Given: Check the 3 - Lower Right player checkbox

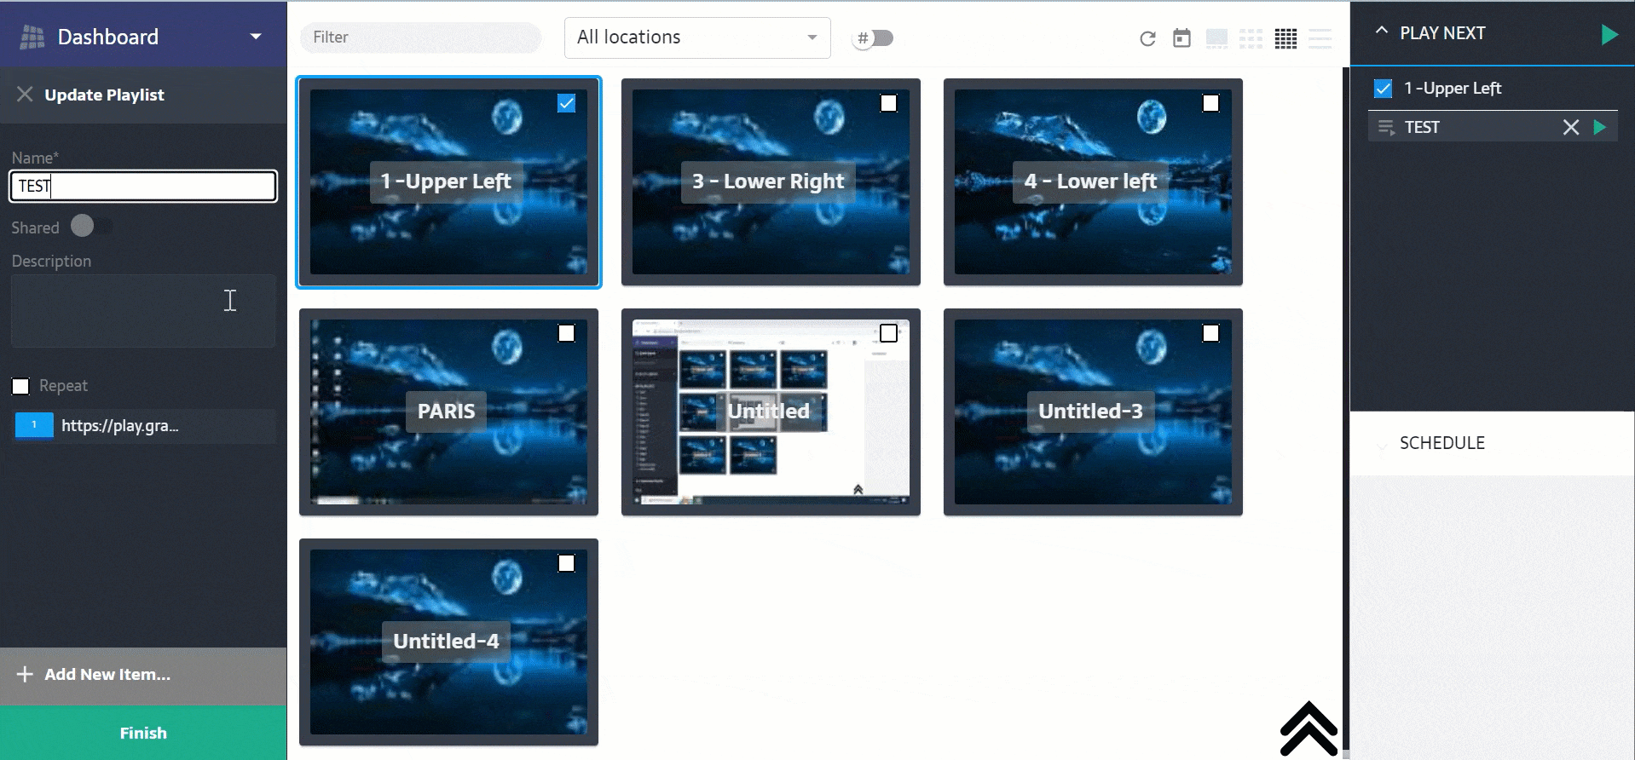Looking at the screenshot, I should 888,103.
